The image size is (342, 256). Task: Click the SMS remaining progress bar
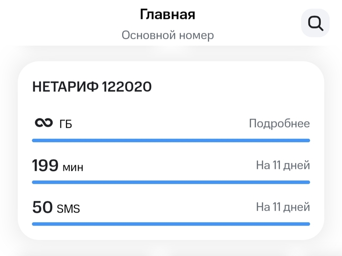171,224
